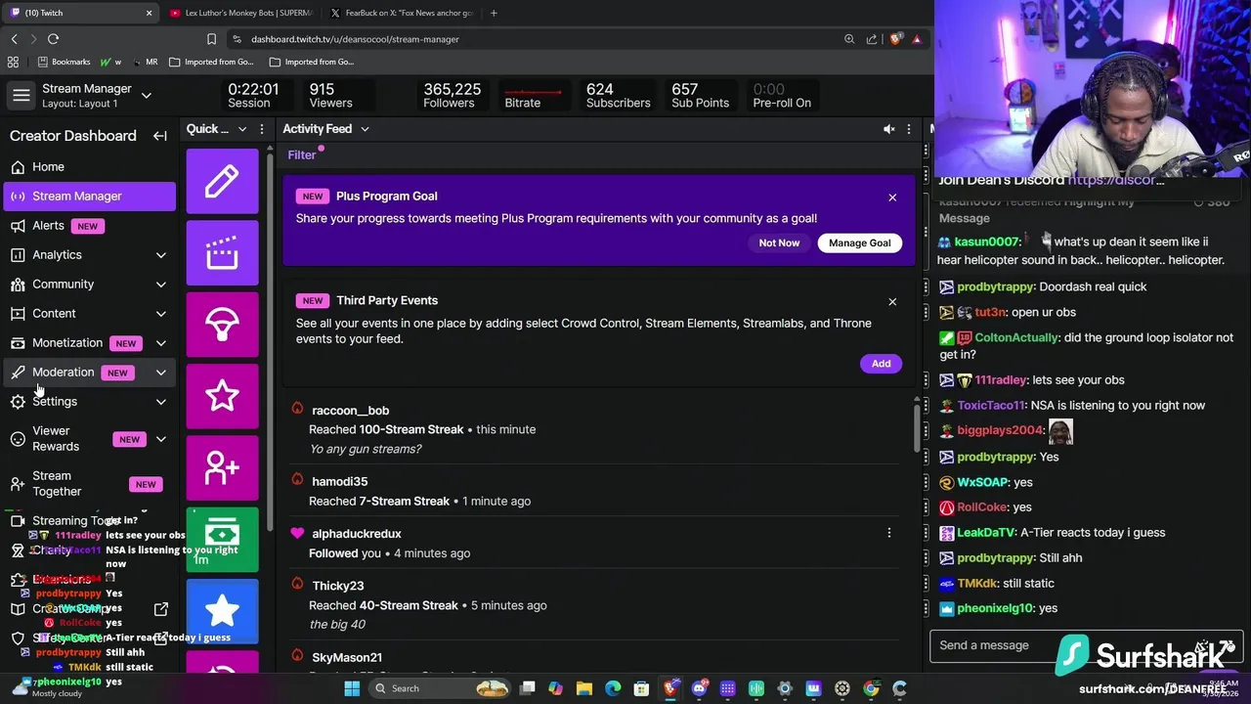Open the Activity Feed three-dot options
This screenshot has width=1251, height=704.
(x=908, y=129)
